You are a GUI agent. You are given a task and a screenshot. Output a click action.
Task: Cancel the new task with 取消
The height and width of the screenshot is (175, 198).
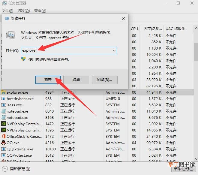click(x=76, y=80)
